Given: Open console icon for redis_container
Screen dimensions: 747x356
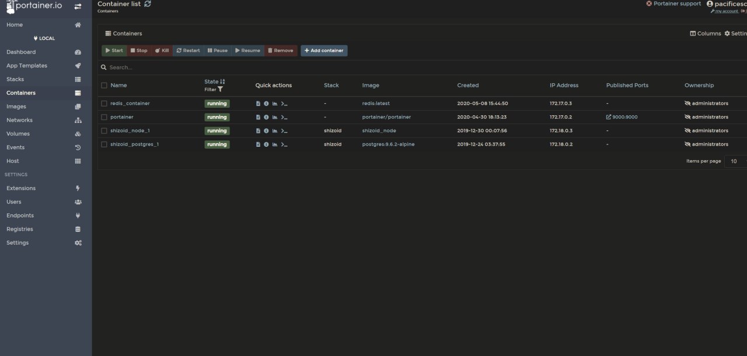Looking at the screenshot, I should coord(284,104).
